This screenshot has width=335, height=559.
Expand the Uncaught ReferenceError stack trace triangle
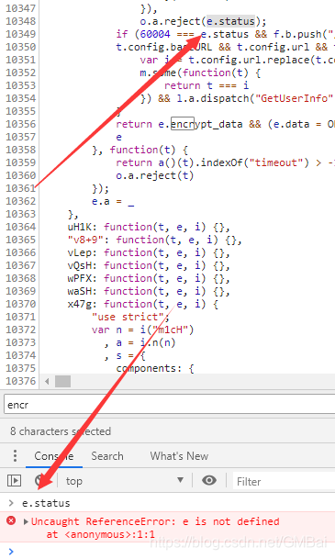[26, 521]
